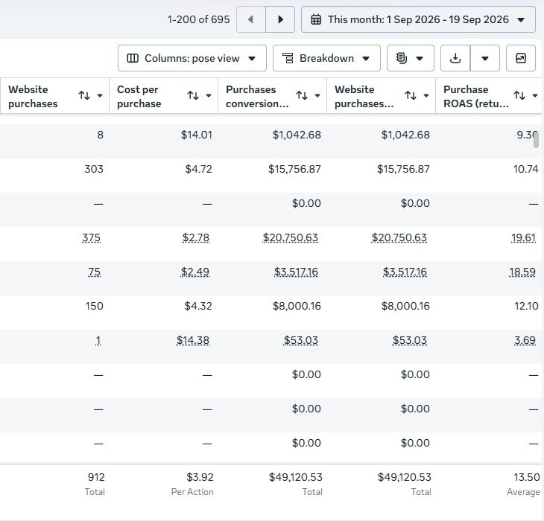
Task: Click the $14.38 cost per purchase
Action: click(193, 341)
